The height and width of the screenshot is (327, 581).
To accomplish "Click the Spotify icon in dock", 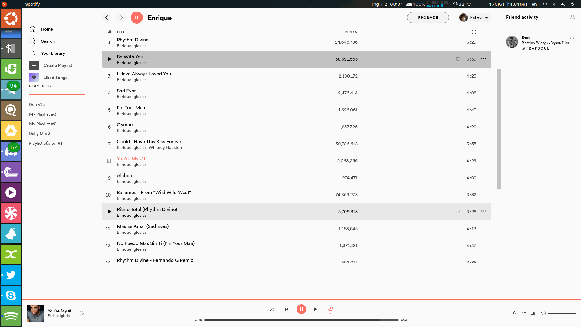I will coord(11,316).
